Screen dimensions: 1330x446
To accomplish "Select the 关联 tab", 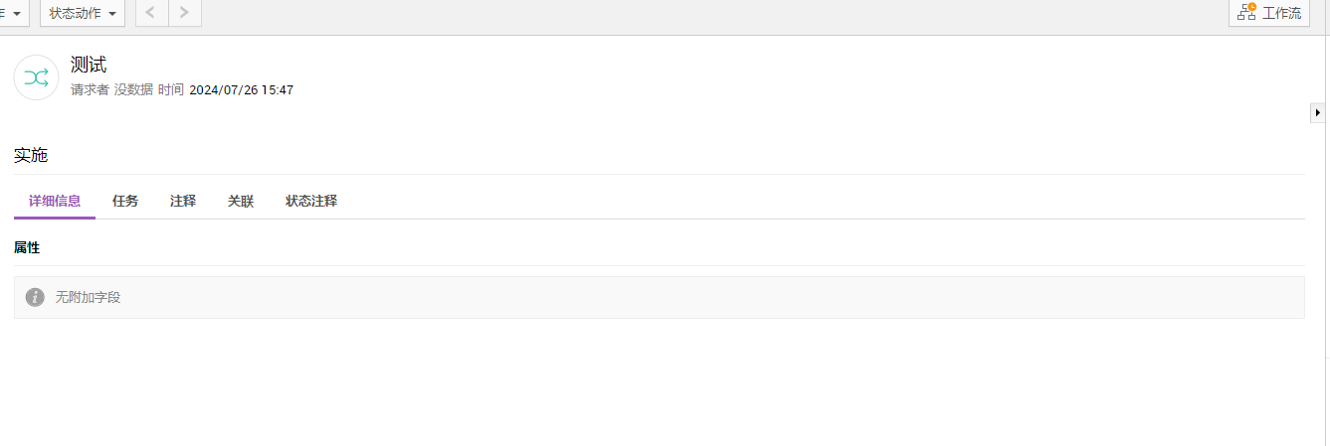I will [x=241, y=201].
